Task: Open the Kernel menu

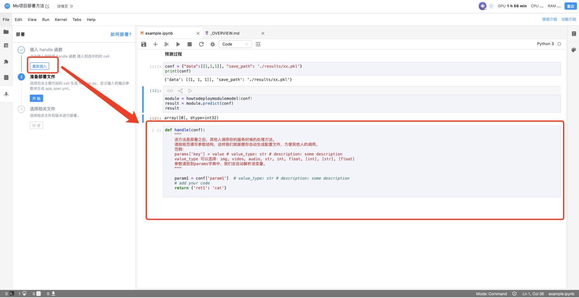Action: click(x=61, y=19)
